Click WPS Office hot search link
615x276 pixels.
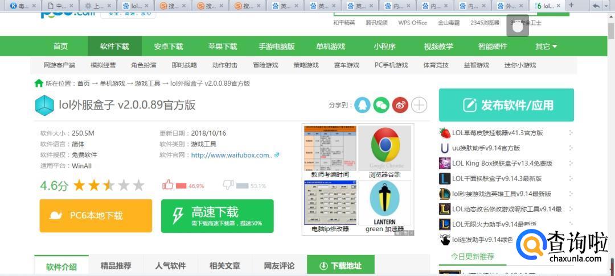[x=413, y=23]
